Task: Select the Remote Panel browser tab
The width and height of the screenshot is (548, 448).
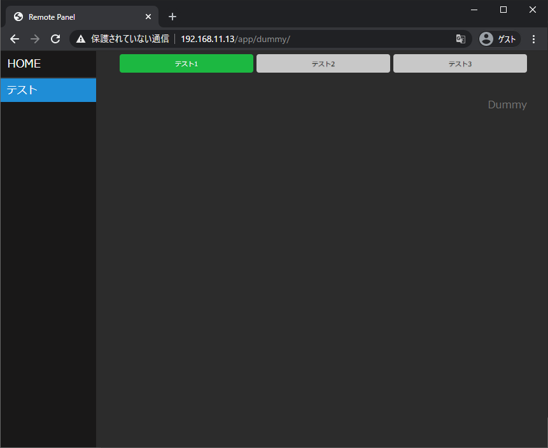Action: [70, 17]
